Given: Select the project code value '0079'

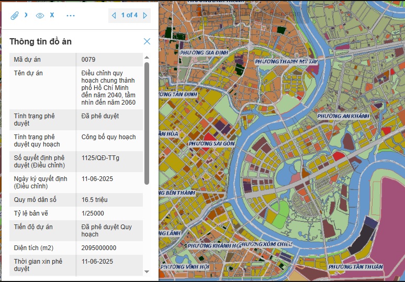Looking at the screenshot, I should (x=88, y=60).
